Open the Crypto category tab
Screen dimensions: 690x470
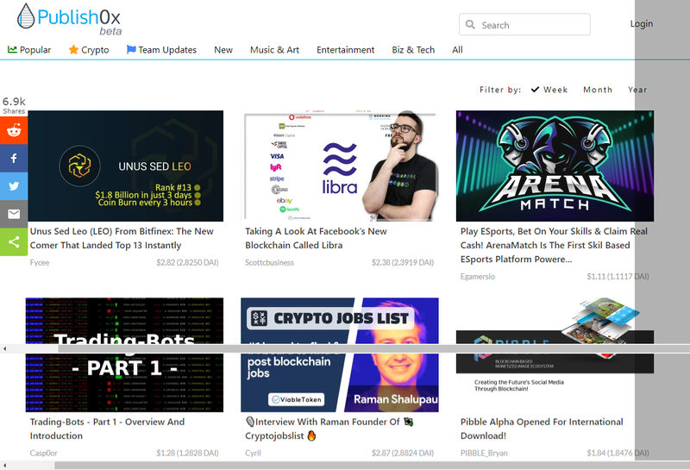pyautogui.click(x=89, y=50)
